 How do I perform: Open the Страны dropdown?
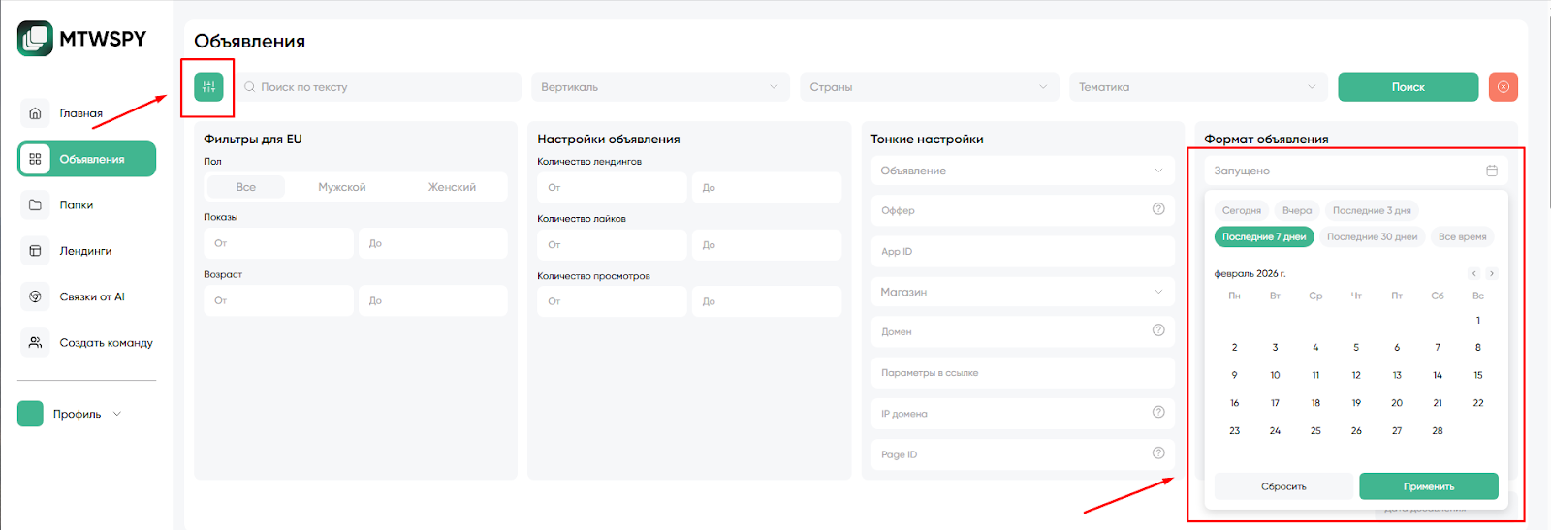pyautogui.click(x=929, y=87)
